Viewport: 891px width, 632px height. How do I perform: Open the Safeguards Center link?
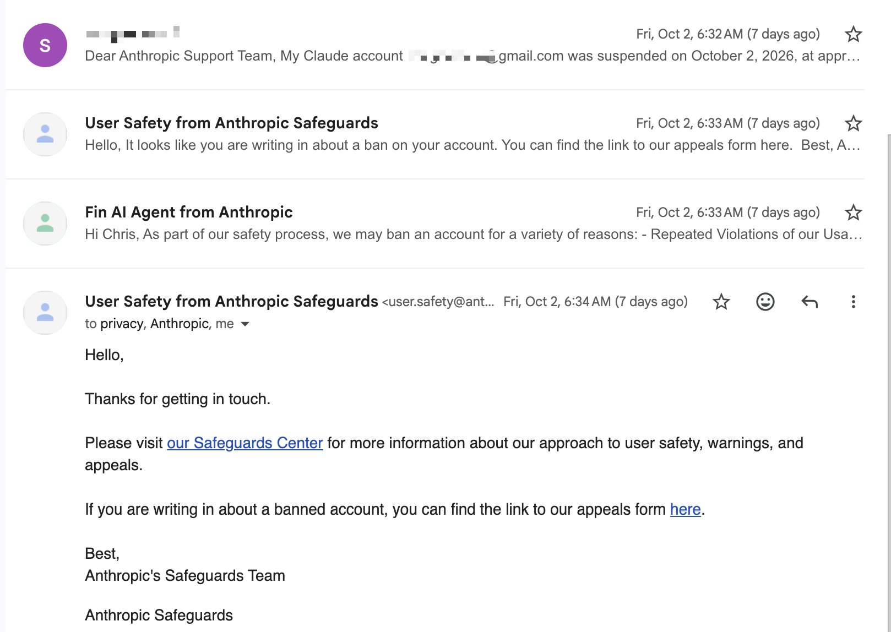click(x=245, y=443)
